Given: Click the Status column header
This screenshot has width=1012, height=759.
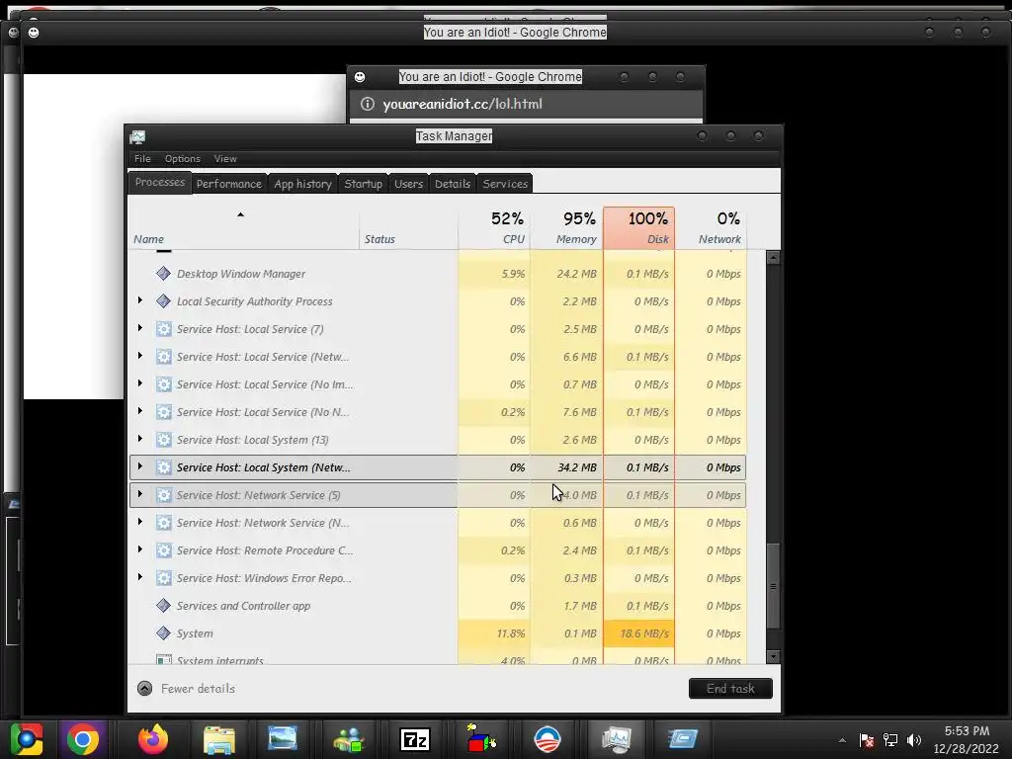Looking at the screenshot, I should 408,228.
